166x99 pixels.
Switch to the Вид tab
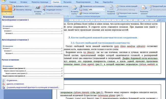pyautogui.click(x=97, y=2)
